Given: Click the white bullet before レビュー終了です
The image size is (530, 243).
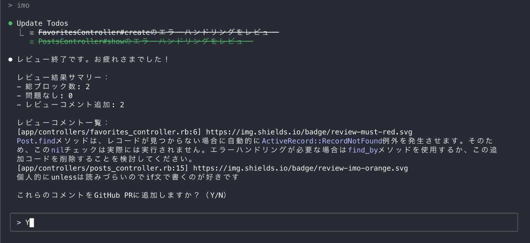Looking at the screenshot, I should [x=11, y=60].
